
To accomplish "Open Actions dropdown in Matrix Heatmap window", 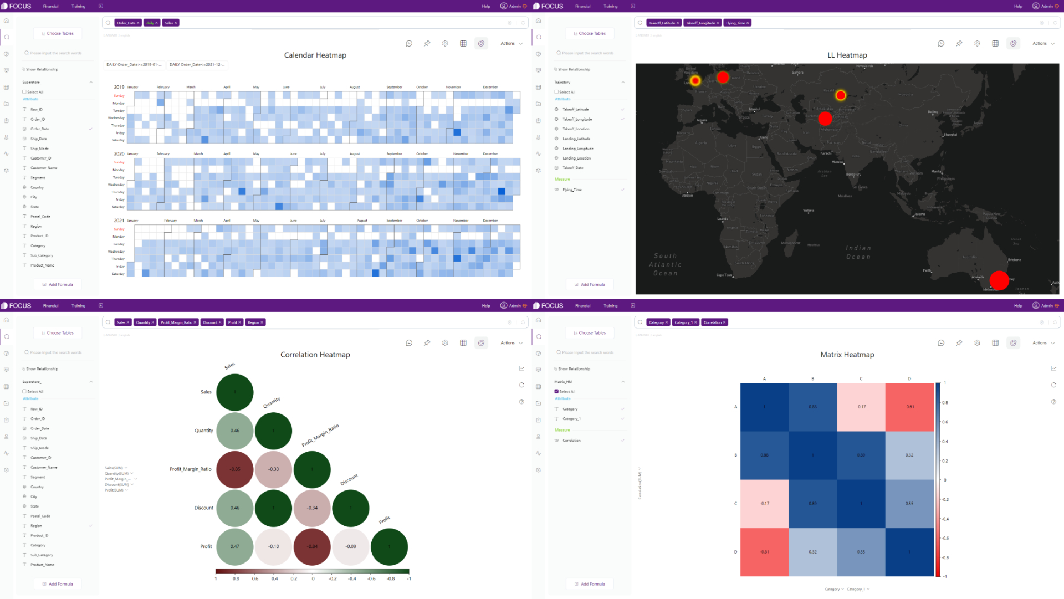I will pyautogui.click(x=1043, y=343).
